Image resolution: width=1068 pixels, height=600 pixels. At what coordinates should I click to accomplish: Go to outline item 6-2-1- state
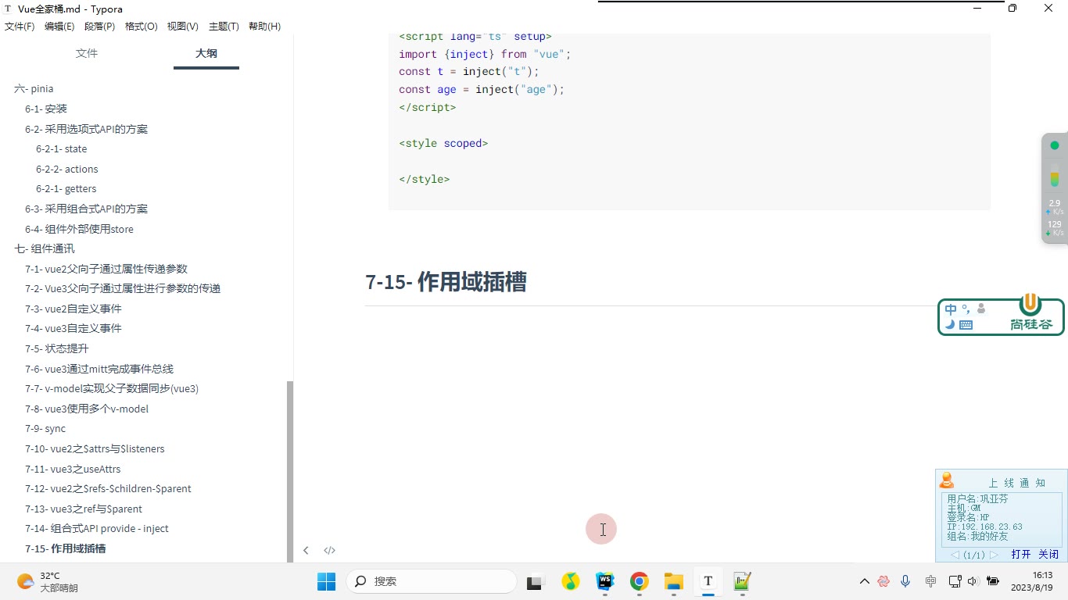[62, 149]
